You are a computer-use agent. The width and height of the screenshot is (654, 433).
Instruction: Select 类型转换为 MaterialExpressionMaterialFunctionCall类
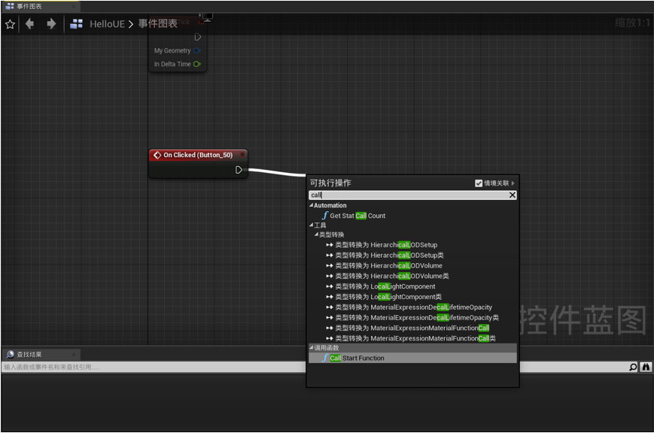click(415, 339)
